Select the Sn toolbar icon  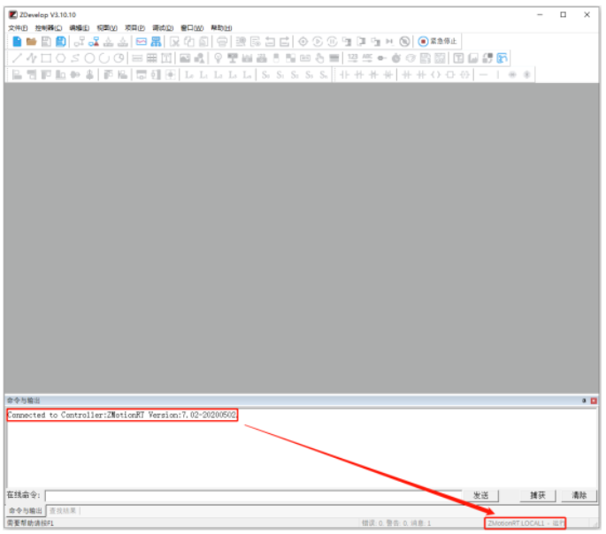point(324,75)
